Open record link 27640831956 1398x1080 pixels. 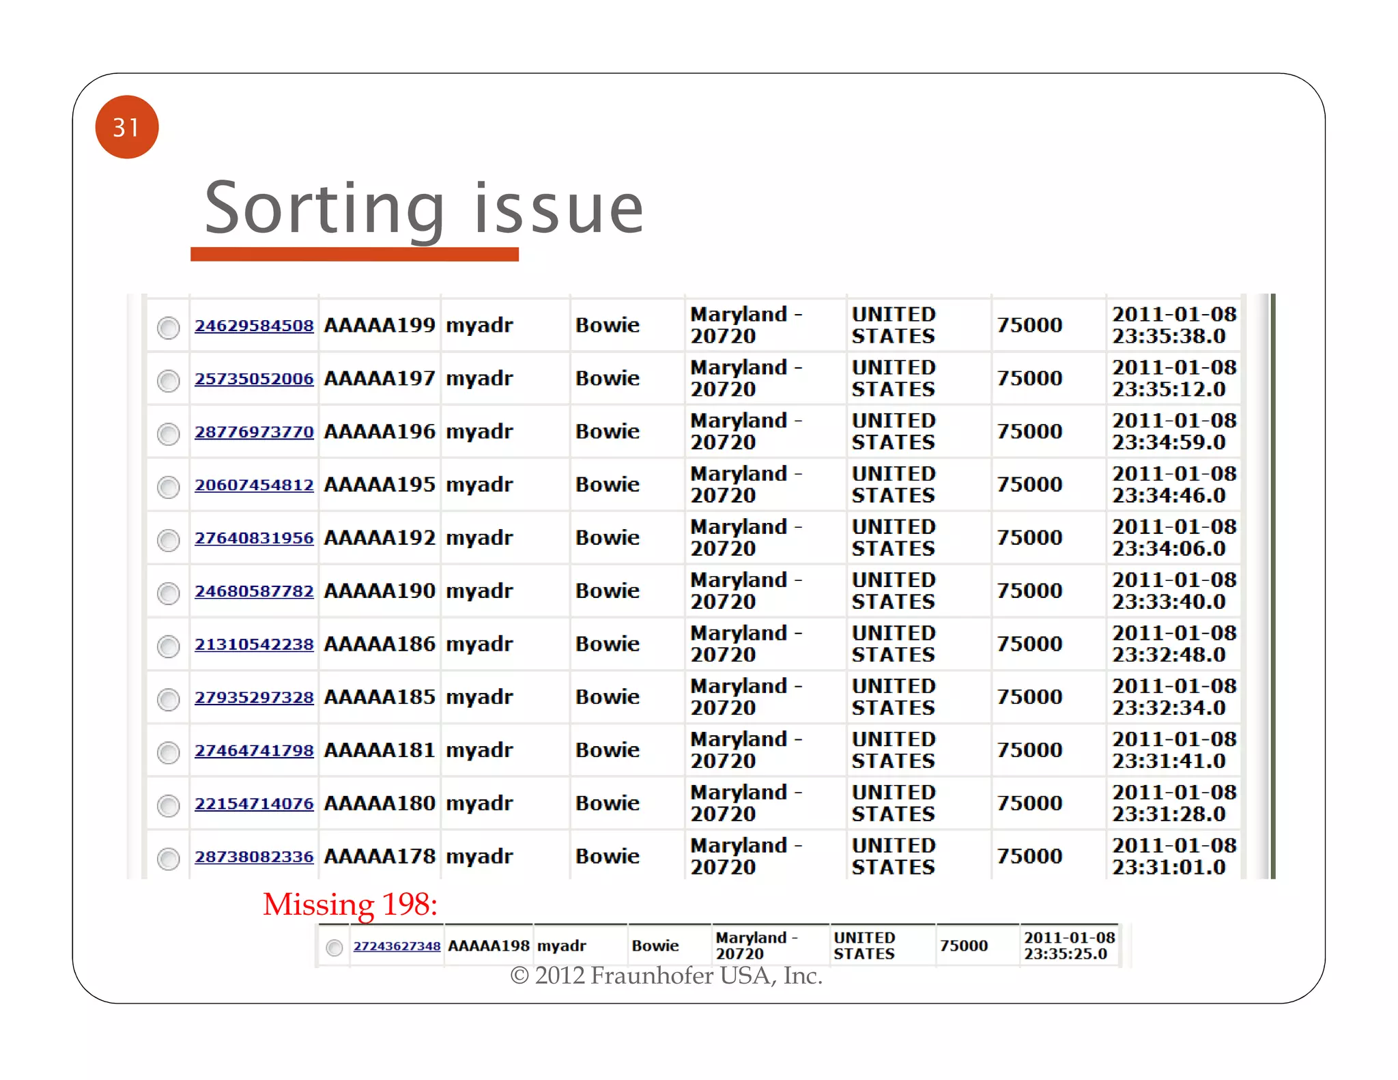254,538
